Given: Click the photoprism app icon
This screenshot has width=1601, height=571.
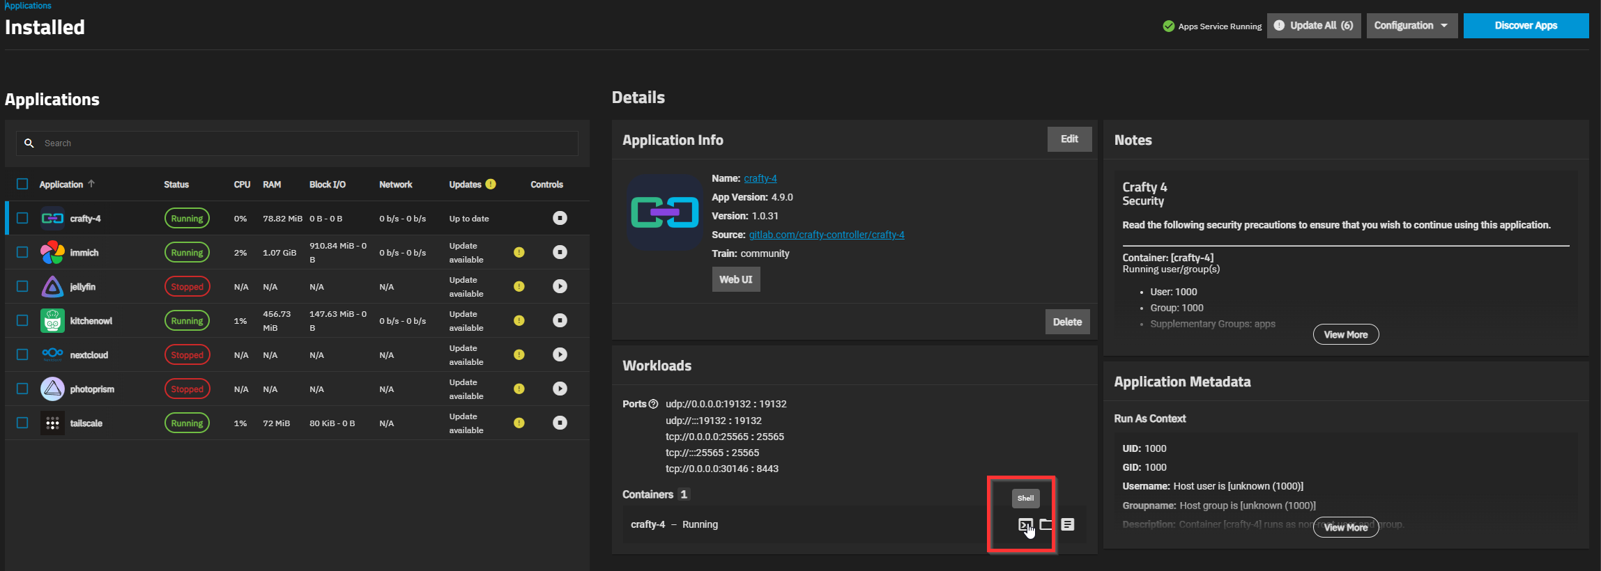Looking at the screenshot, I should [x=52, y=389].
